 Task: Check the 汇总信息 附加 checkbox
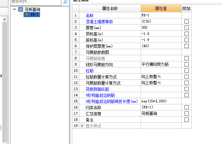(187, 113)
